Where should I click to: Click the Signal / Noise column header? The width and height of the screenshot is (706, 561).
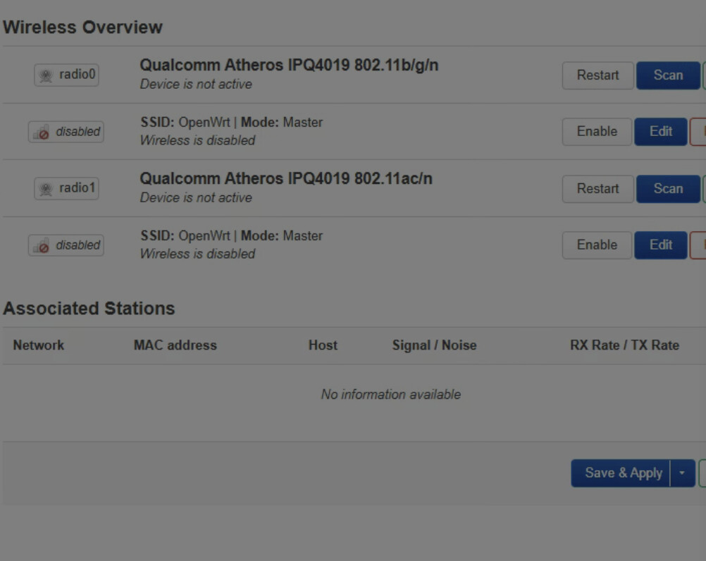(434, 345)
